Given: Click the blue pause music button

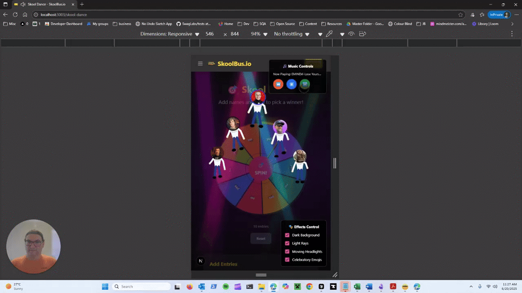Looking at the screenshot, I should (291, 84).
